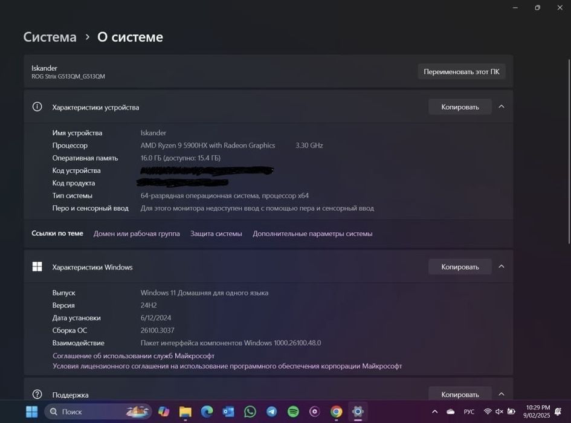
Task: Show hidden system tray icons
Action: click(x=435, y=412)
